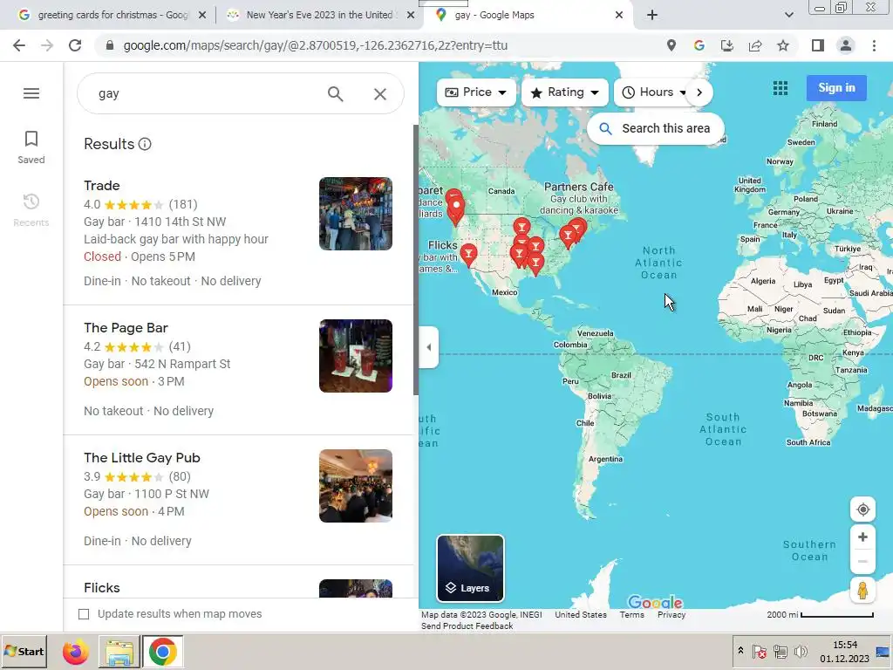Click The Little Gay Pub photo thumbnail
This screenshot has height=670, width=893.
356,486
